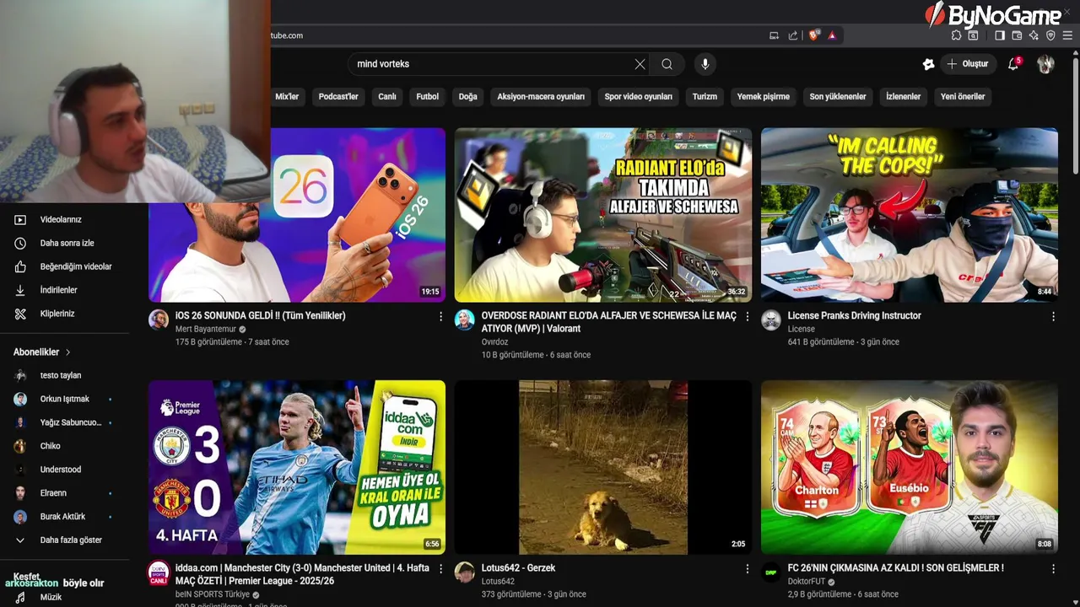Screen dimensions: 1080x607
Task: Open the Leo AI sparkle icon
Action: pyautogui.click(x=1034, y=35)
